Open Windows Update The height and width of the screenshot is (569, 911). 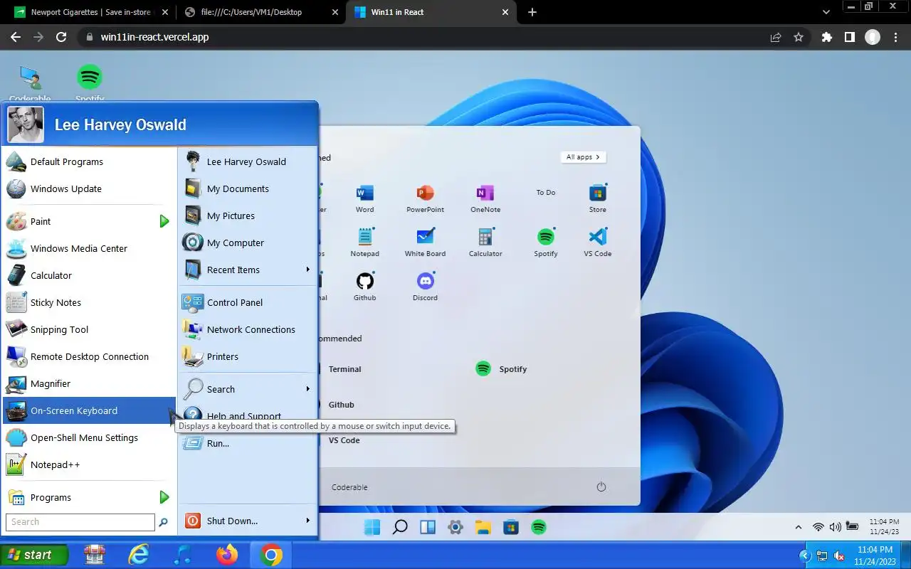(89, 188)
